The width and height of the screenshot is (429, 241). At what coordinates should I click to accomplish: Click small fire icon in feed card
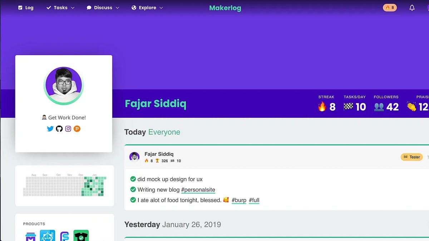pos(146,161)
